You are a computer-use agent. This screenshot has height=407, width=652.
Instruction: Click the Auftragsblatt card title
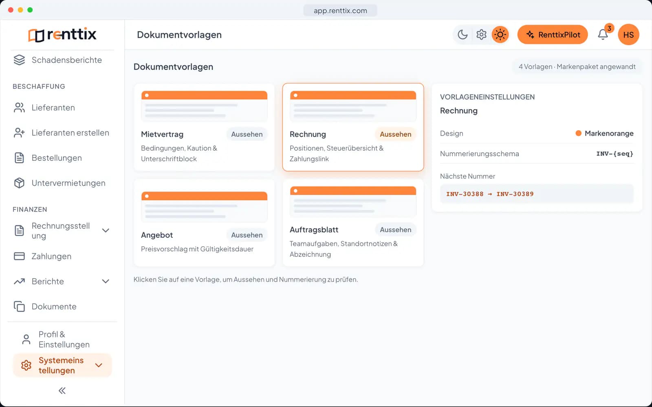(314, 230)
